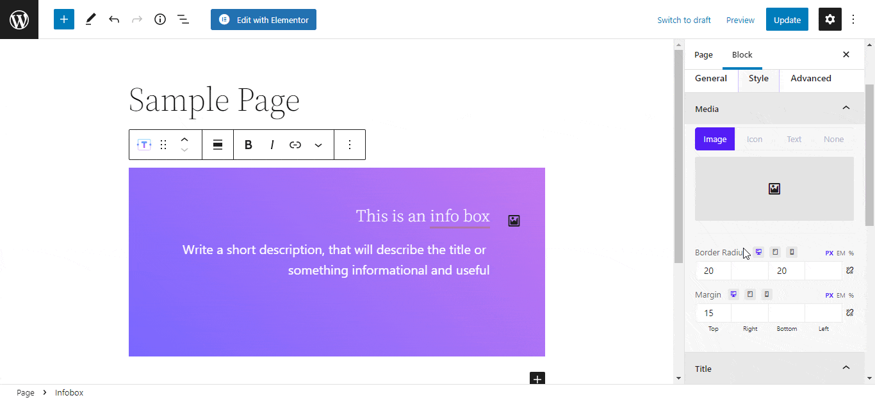Click the Margin Right input field

[x=750, y=313]
